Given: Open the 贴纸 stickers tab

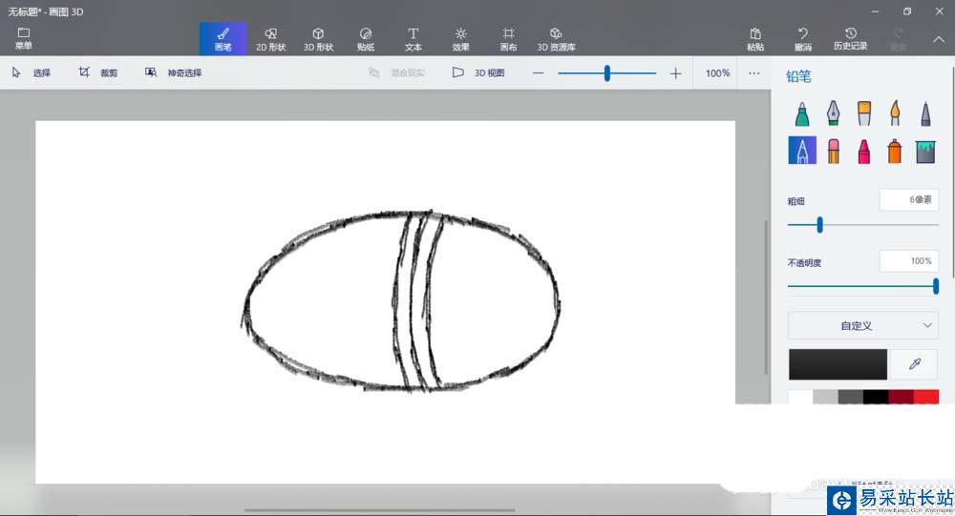Looking at the screenshot, I should [366, 39].
